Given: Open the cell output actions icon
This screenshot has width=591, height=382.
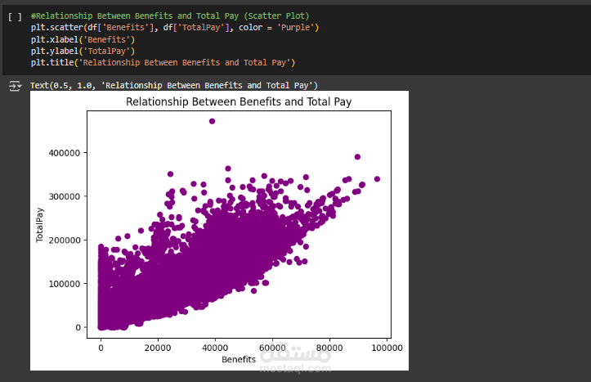Looking at the screenshot, I should [15, 86].
